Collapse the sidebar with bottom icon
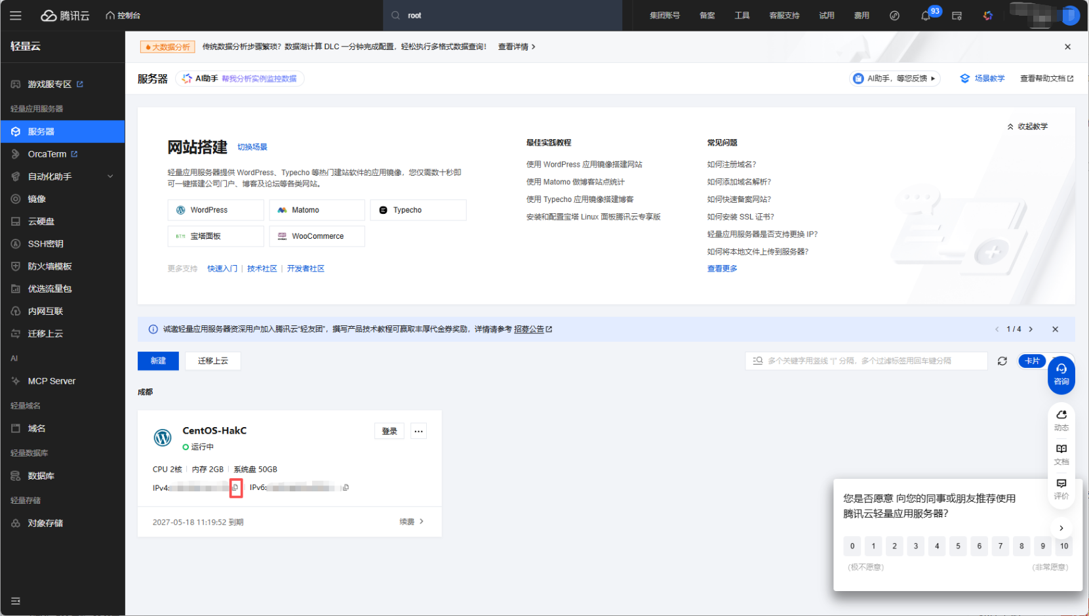The height and width of the screenshot is (616, 1089). 16,601
